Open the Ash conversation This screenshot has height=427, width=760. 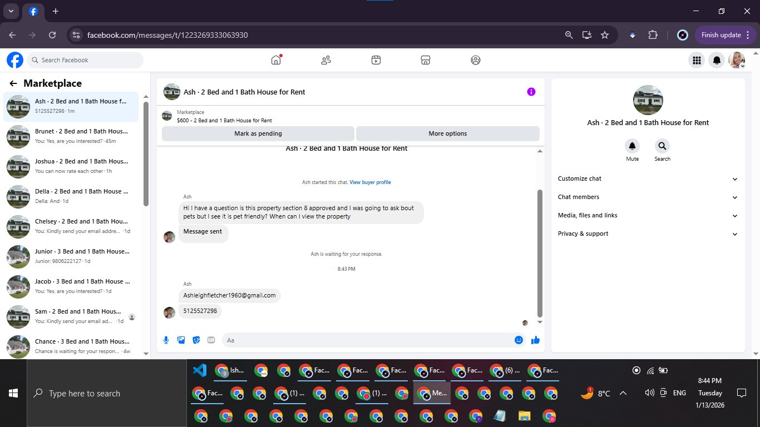[x=71, y=106]
